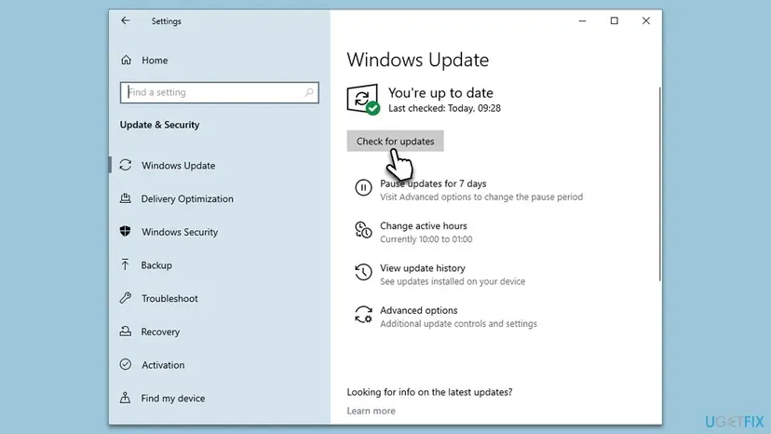Click the pause icon beside Pause updates
771x434 pixels.
coord(363,187)
